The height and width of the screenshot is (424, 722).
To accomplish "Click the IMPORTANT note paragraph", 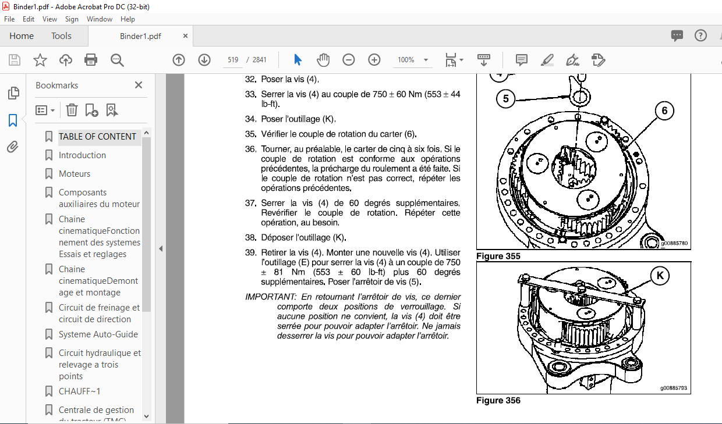I will click(x=353, y=316).
